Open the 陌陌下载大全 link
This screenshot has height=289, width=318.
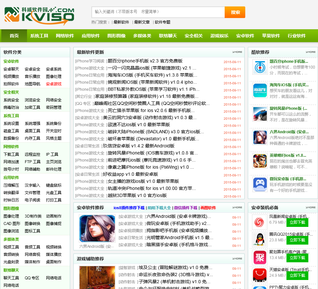[159, 208]
